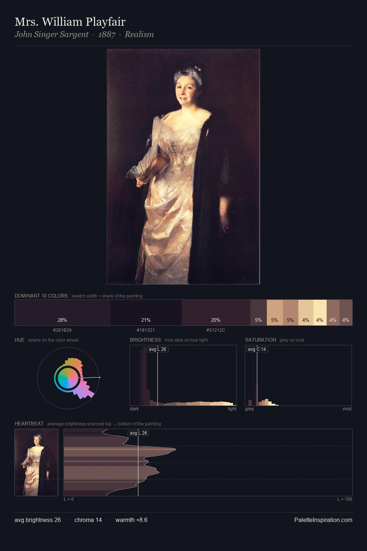Click the 'vivid' axis label
The width and height of the screenshot is (367, 551).
coord(347,409)
